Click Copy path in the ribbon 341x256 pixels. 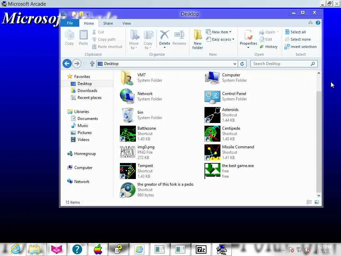coord(104,39)
